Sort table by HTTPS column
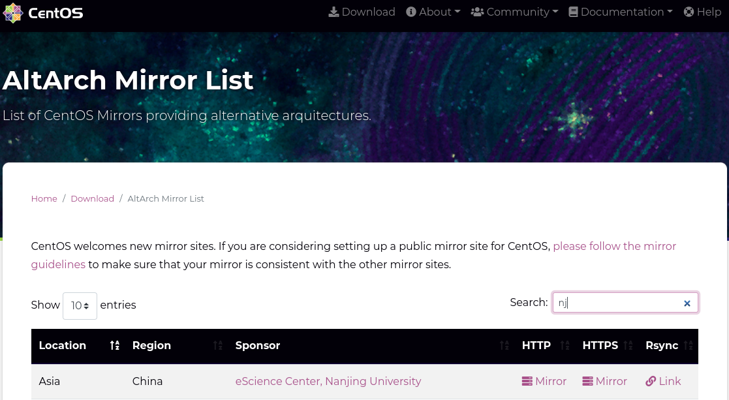 pos(606,346)
